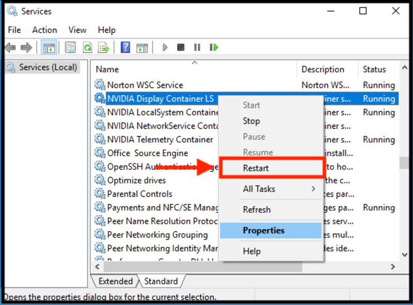The image size is (413, 305).
Task: Click the horizontal scrollbar left arrow
Action: click(98, 266)
